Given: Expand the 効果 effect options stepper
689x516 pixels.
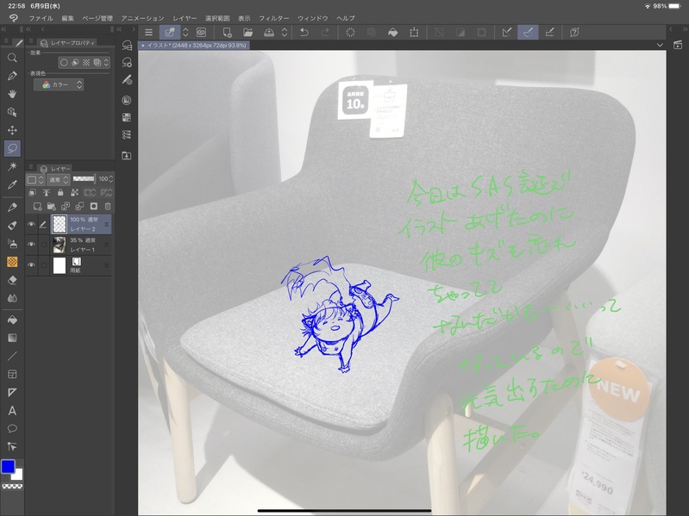Looking at the screenshot, I should [x=106, y=63].
